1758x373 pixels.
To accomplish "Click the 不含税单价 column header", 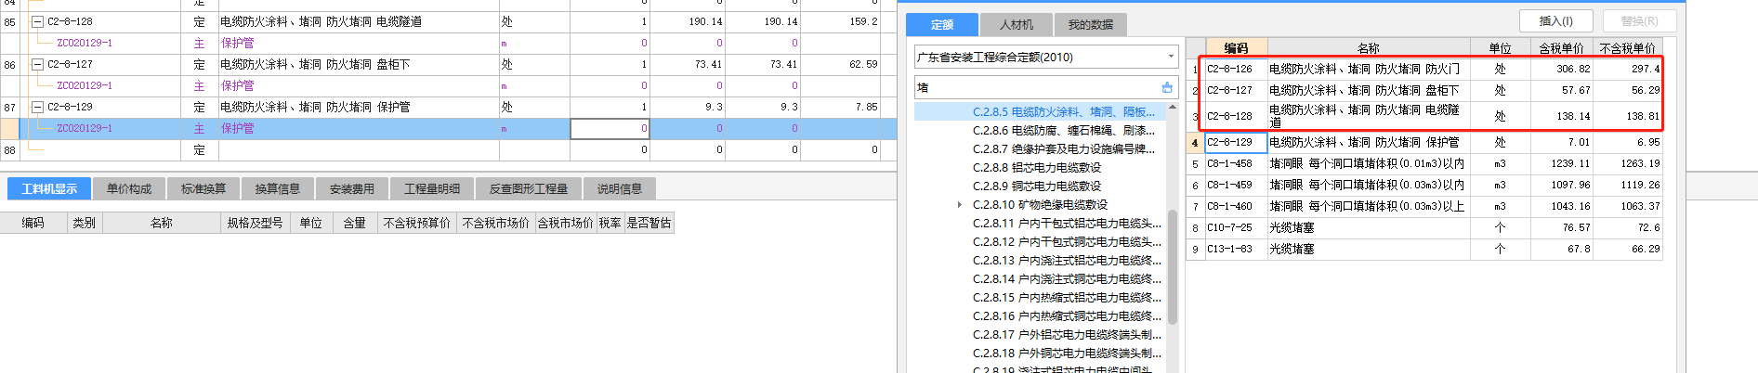I will click(x=1627, y=48).
